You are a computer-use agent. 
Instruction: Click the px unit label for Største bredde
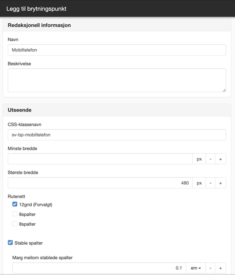199,183
